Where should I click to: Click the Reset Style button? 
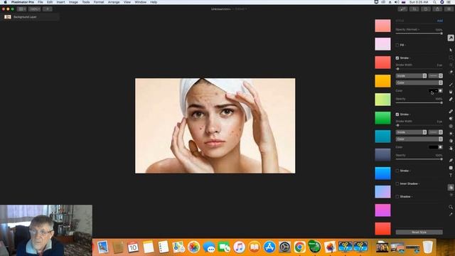[x=419, y=233]
